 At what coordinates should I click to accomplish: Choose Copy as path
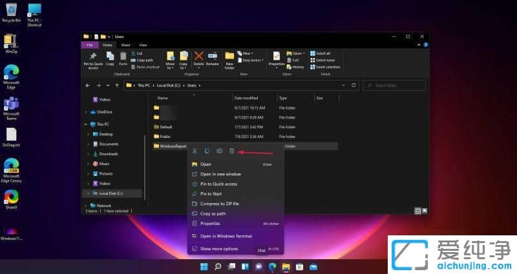(x=235, y=213)
